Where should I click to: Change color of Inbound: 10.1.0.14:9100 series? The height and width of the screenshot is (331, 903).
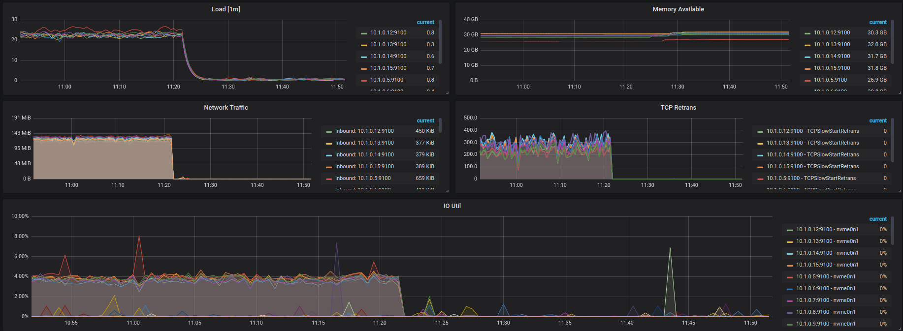[x=329, y=155]
